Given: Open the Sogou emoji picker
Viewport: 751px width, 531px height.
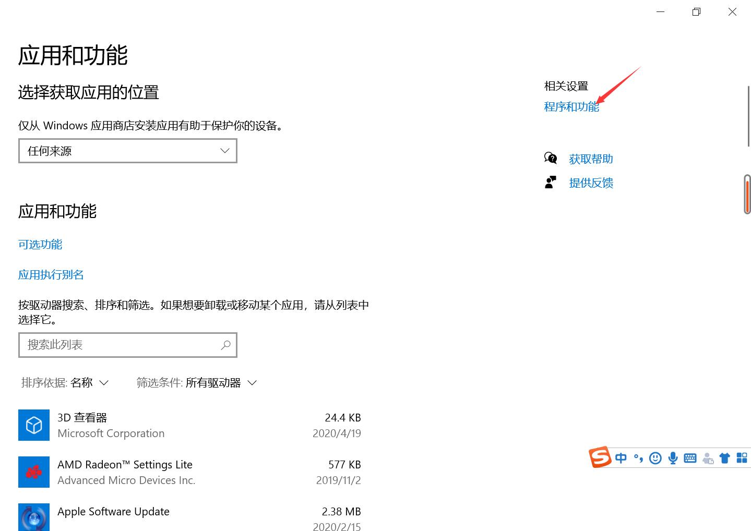Looking at the screenshot, I should click(655, 457).
